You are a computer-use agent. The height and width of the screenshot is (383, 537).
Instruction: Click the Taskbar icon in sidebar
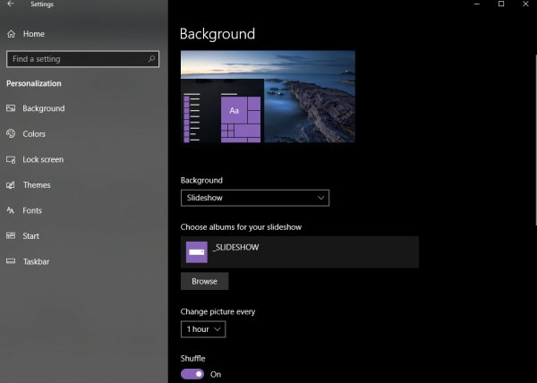click(11, 261)
